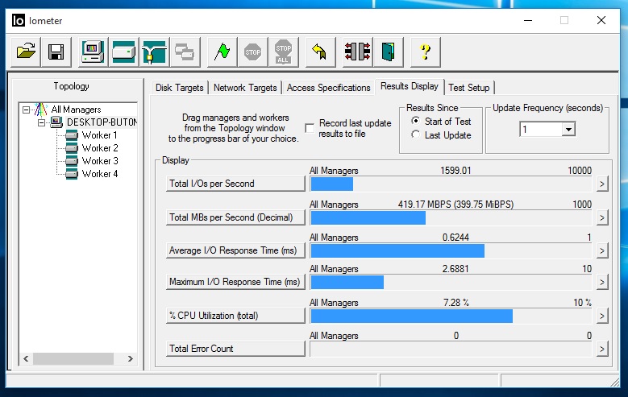Open details arrow for Maximum I/O Response Time
The width and height of the screenshot is (628, 397).
602,282
